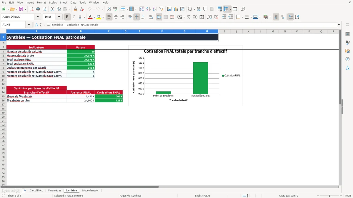The height and width of the screenshot is (198, 353).
Task: Open the Font Size dropdown
Action: (x=59, y=17)
